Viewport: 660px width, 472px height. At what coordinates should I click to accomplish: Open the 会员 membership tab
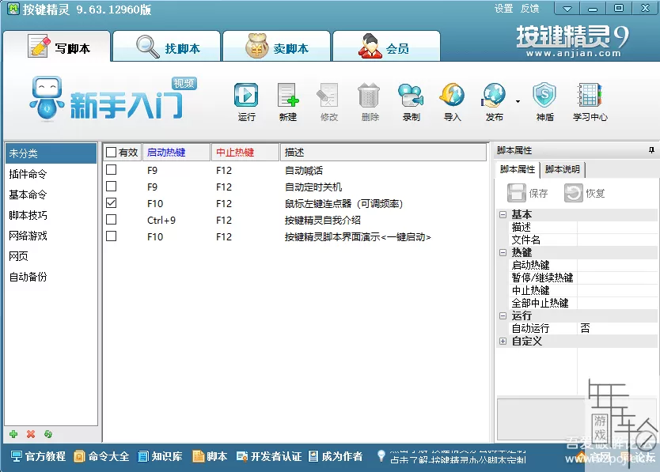pyautogui.click(x=386, y=47)
